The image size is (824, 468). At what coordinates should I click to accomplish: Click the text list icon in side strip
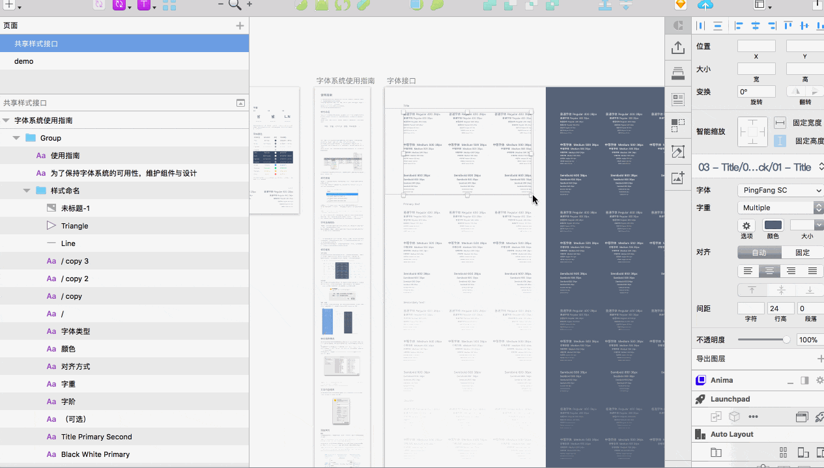click(677, 99)
